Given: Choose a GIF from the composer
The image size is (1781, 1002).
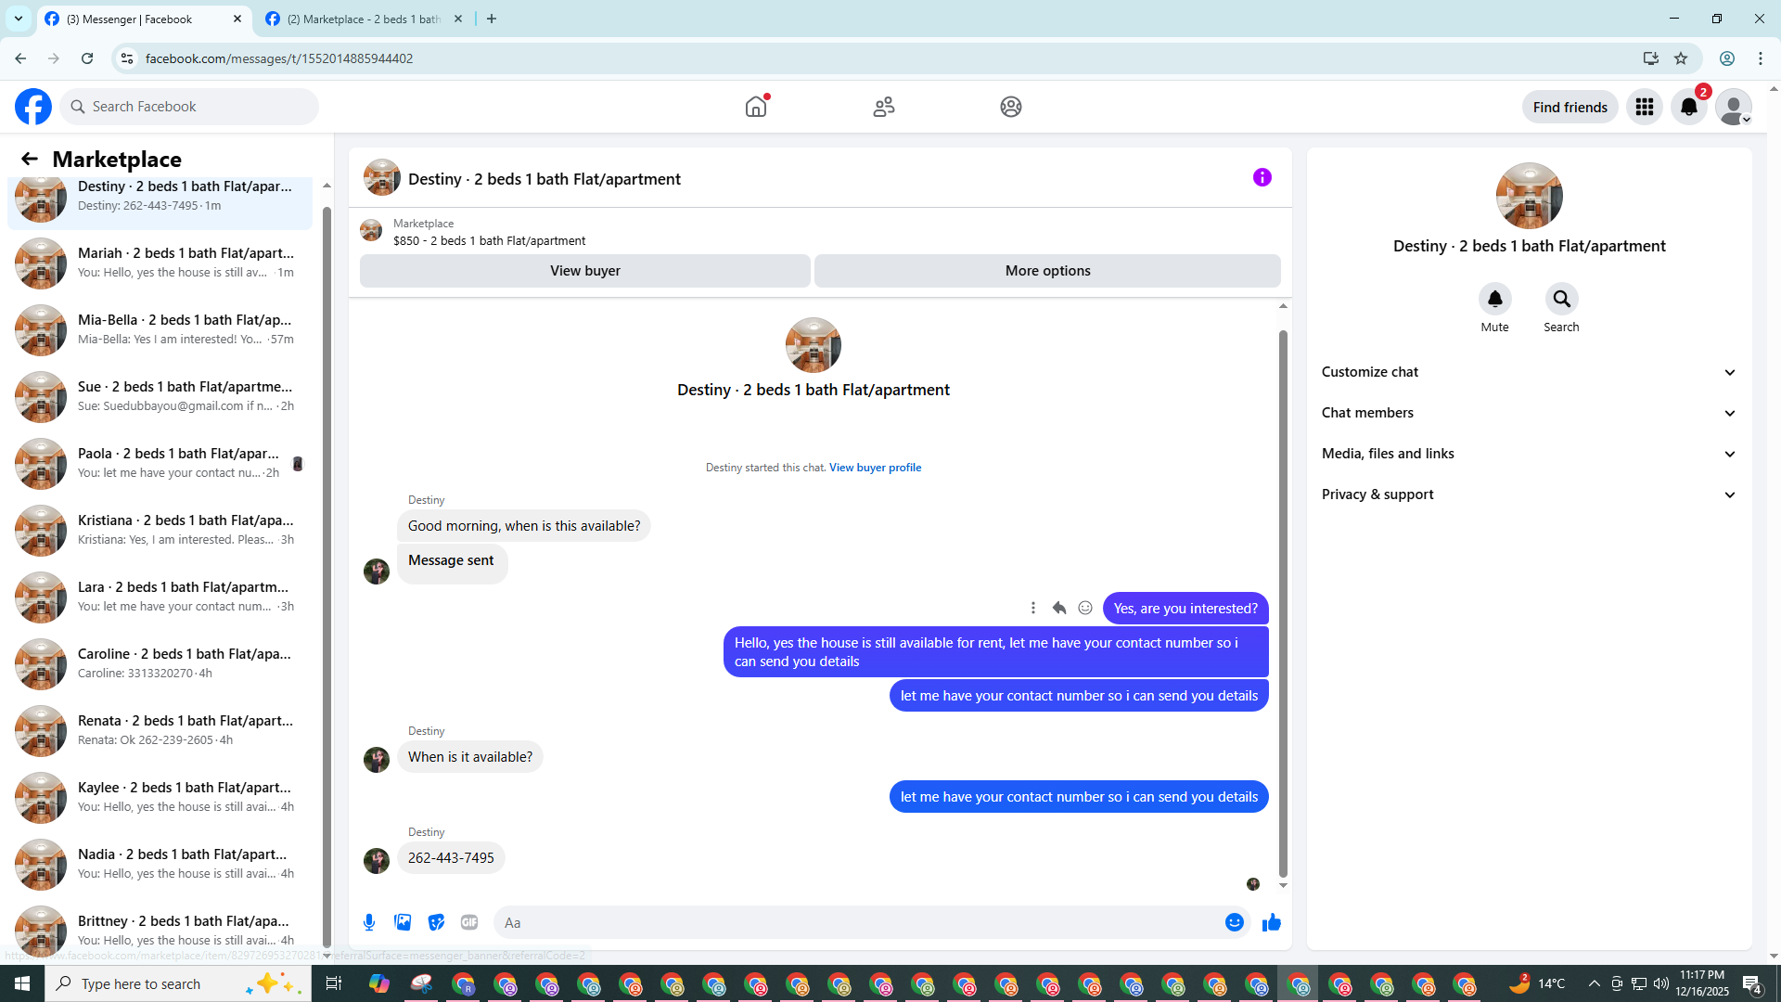Looking at the screenshot, I should click(x=469, y=922).
